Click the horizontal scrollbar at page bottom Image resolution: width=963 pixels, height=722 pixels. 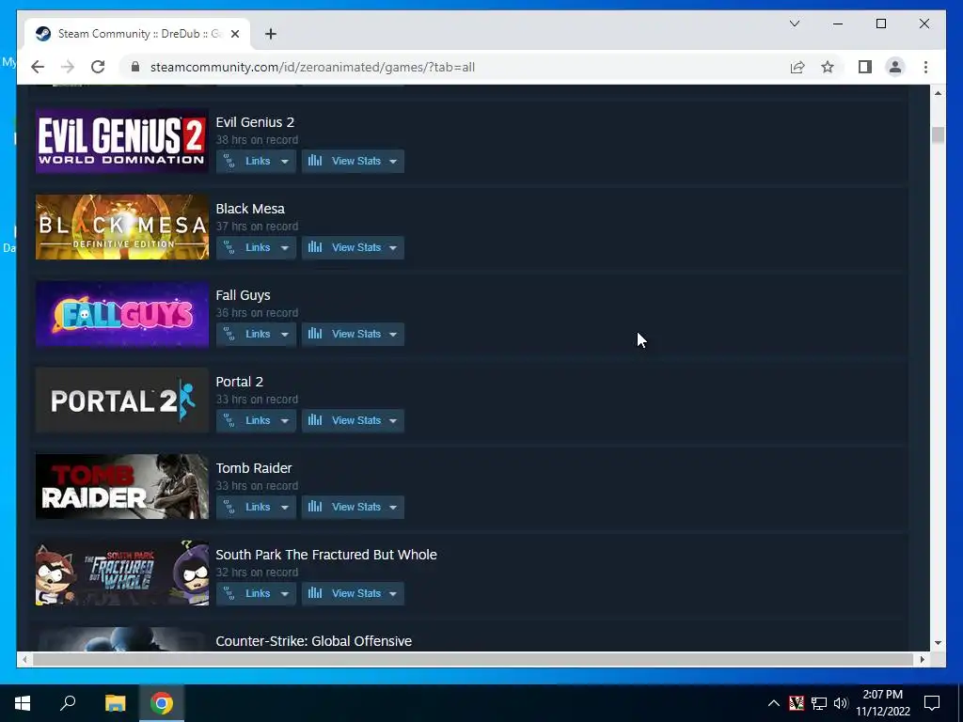tap(473, 659)
